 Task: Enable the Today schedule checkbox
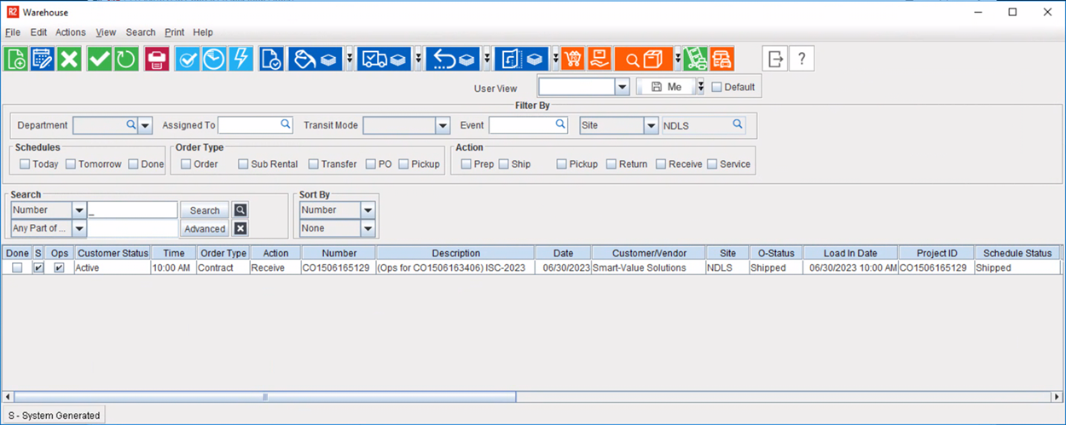click(25, 164)
